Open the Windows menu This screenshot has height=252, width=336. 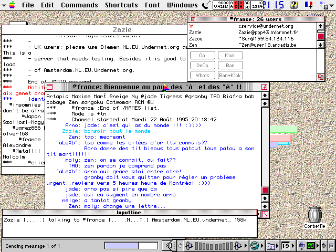coord(182,5)
